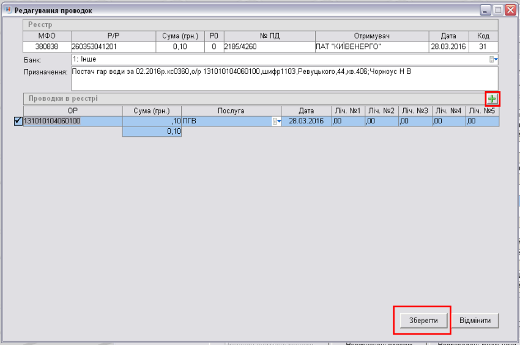Click the Послуга column header
This screenshot has width=520, height=345.
(231, 111)
